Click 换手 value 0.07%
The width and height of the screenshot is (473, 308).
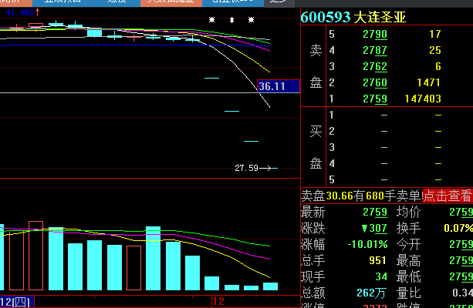[458, 228]
